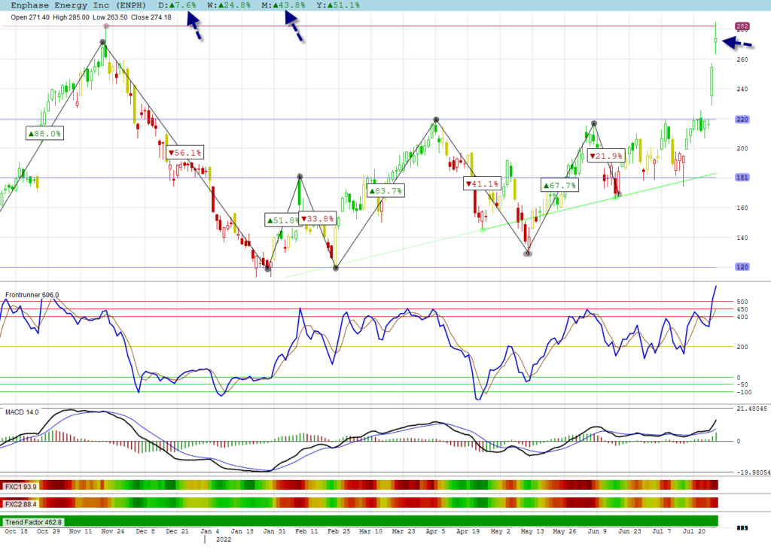Click the late February swing low pivot near 120
Screen dimensions: 771x553
click(x=336, y=268)
